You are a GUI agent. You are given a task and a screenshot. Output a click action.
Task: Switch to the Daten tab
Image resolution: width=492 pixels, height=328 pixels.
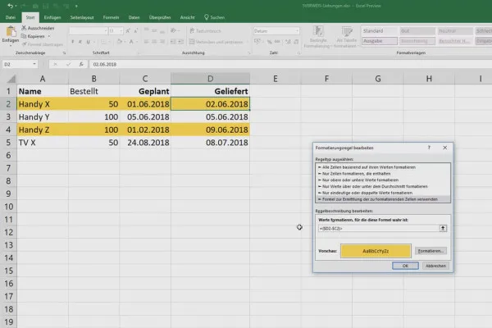point(134,17)
